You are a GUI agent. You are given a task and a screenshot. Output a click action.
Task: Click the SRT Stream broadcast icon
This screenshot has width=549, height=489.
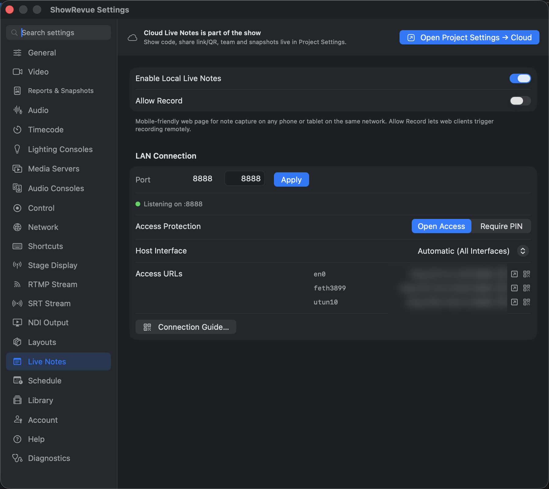(17, 303)
